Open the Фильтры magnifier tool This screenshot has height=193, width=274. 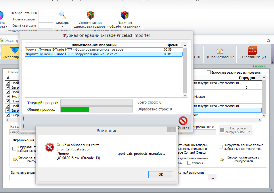[x=62, y=15]
